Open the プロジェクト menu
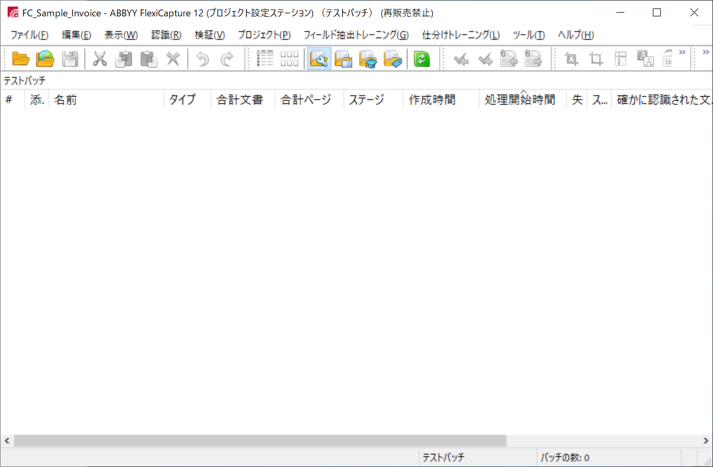 point(263,35)
